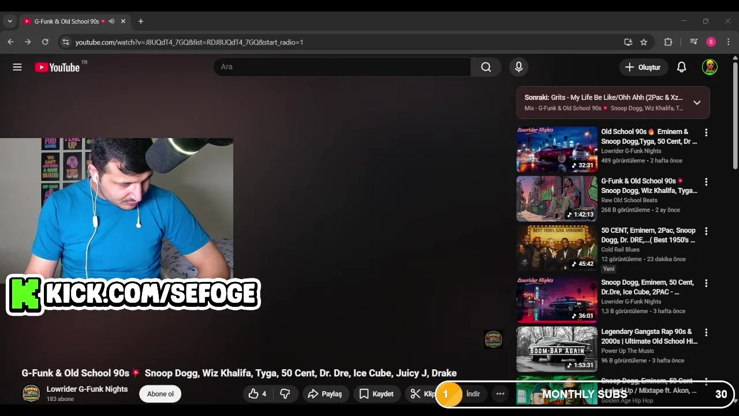
Task: Open the Chrome three-dot menu
Action: click(x=729, y=42)
